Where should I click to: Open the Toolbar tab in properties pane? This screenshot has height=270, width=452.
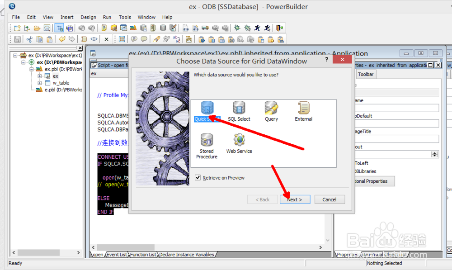366,75
